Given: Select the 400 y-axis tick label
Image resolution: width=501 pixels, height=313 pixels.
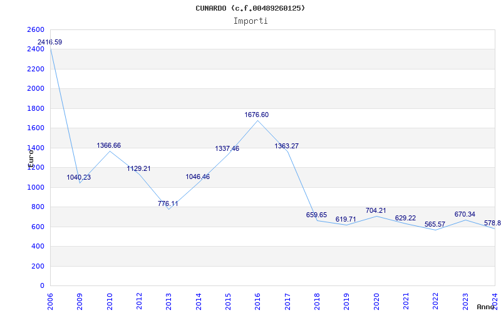Looking at the screenshot, I should (38, 247).
